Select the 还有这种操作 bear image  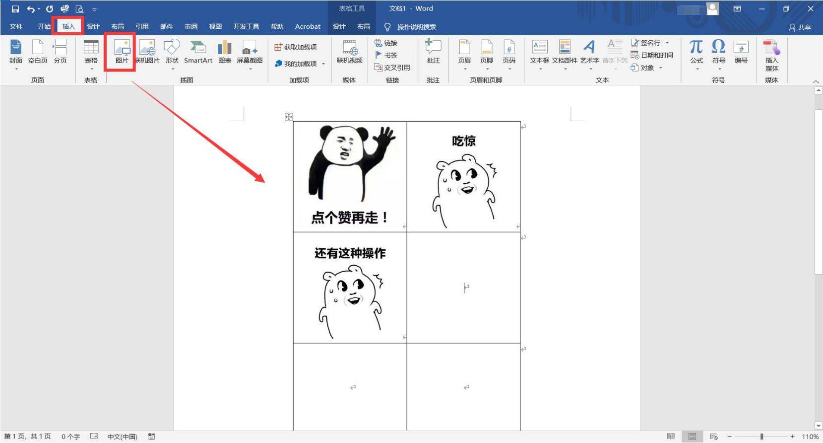point(350,293)
